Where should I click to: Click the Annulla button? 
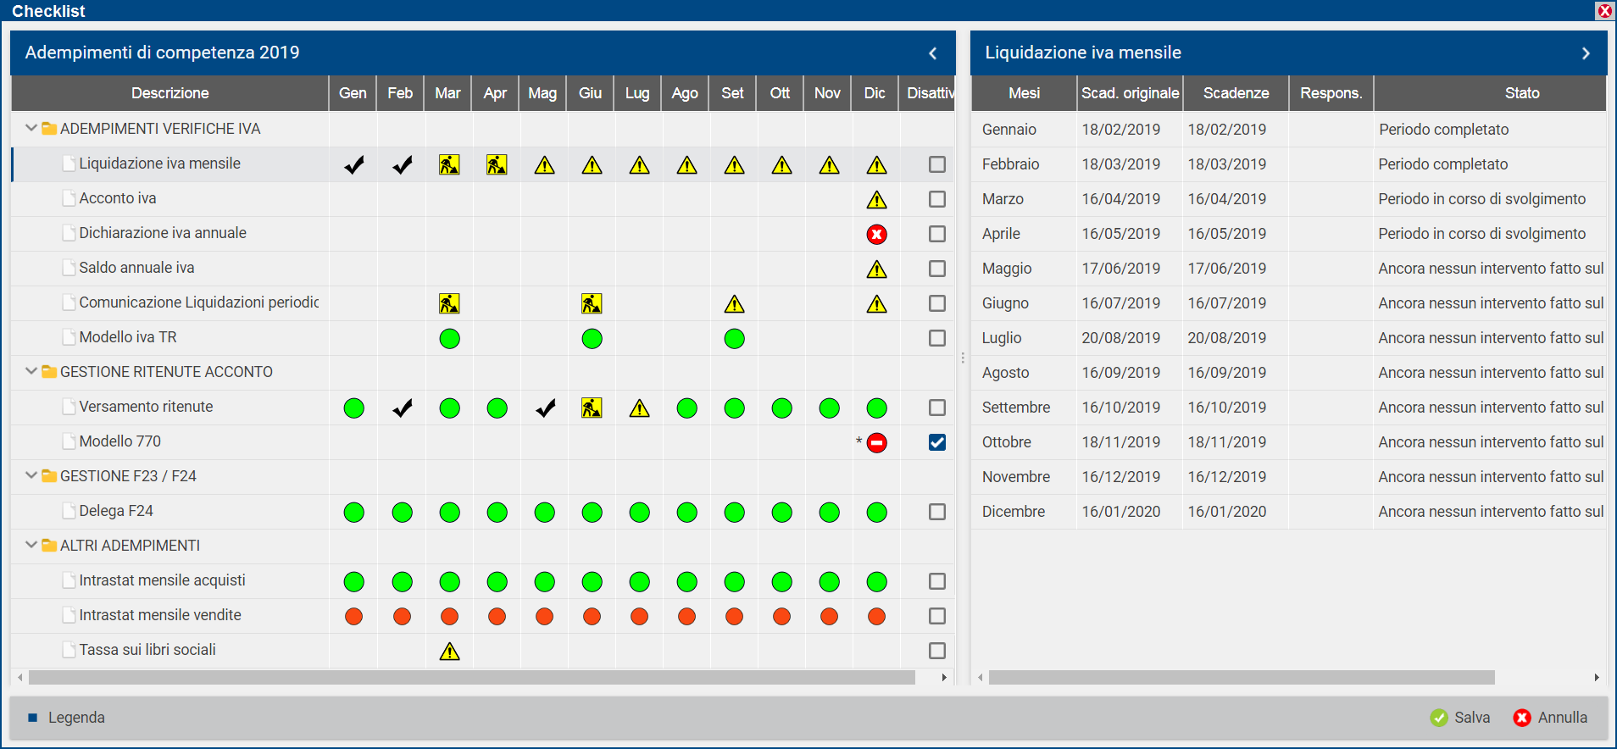1550,718
